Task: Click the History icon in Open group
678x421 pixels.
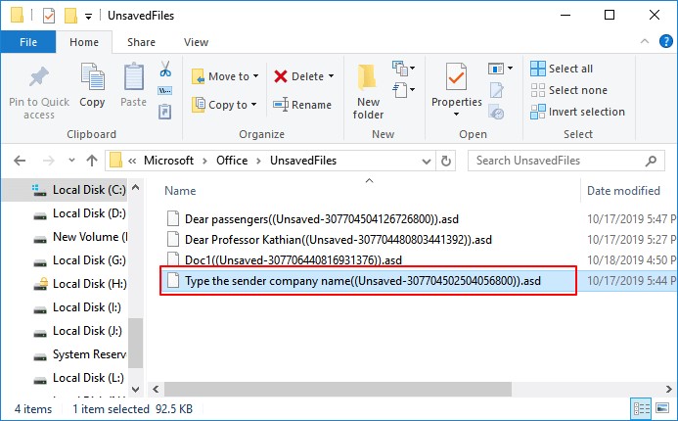Action: pyautogui.click(x=496, y=112)
